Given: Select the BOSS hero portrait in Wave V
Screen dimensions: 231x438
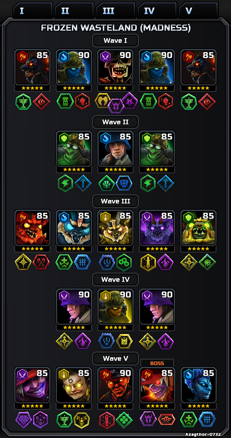Looking at the screenshot, I should click(157, 385).
